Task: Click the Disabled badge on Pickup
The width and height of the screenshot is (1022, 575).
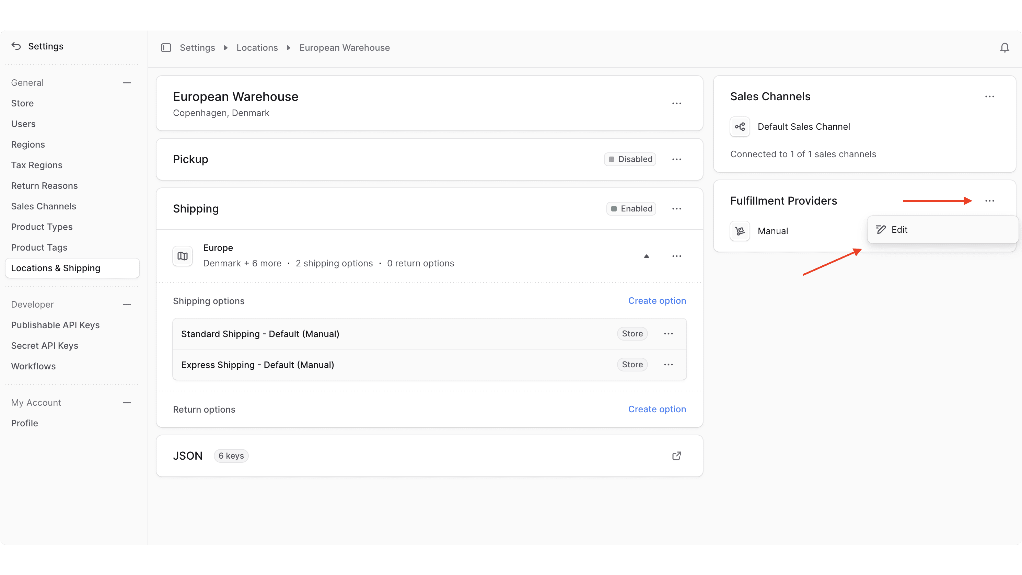Action: (x=630, y=159)
